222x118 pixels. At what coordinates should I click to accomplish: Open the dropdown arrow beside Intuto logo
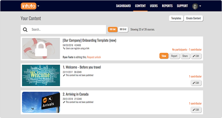[x=38, y=6]
